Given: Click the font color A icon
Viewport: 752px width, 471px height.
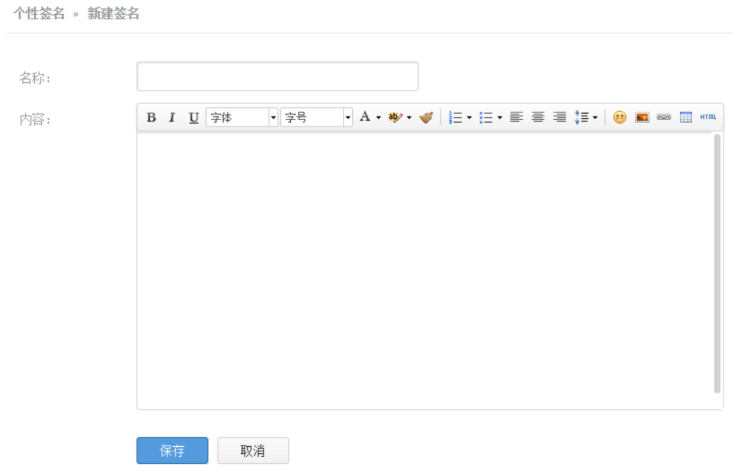Looking at the screenshot, I should point(365,117).
